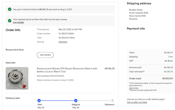Click the Total refunded amount row

[x=151, y=71]
